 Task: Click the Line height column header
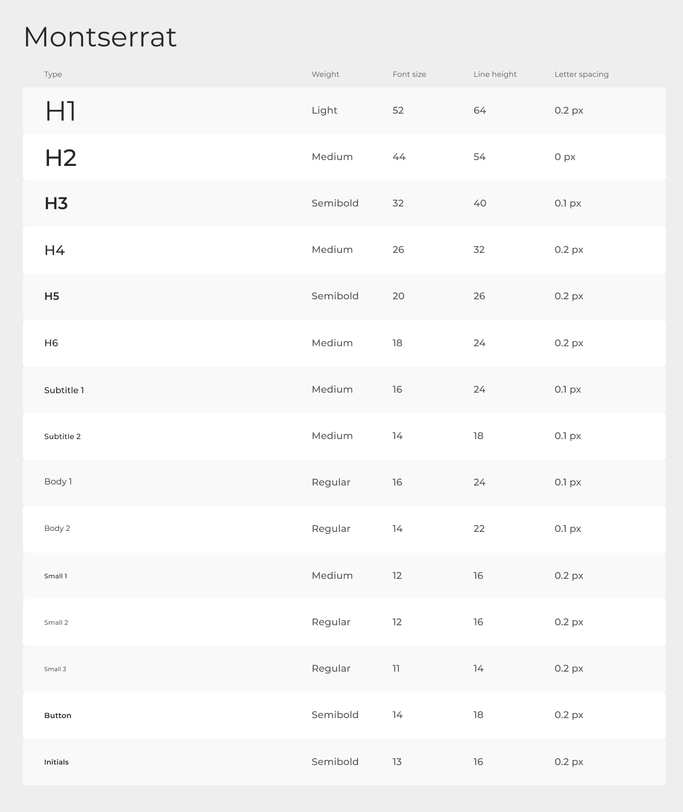[x=495, y=74]
